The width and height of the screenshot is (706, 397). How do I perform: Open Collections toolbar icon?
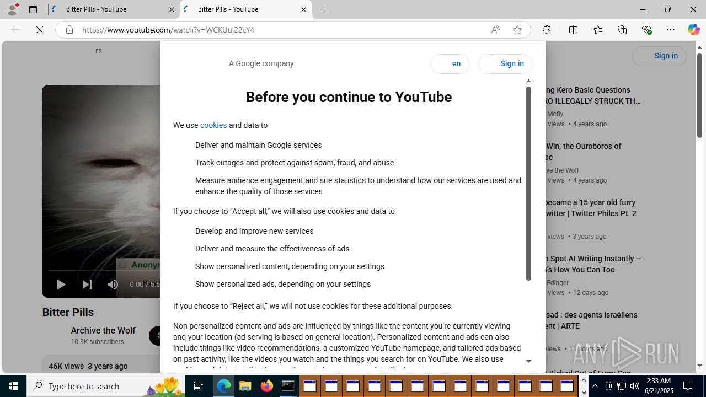pyautogui.click(x=622, y=30)
